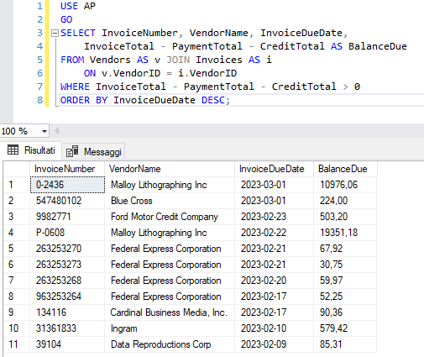This screenshot has height=357, width=424.
Task: Click the left scroll arrow beside zoom
Action: [x=57, y=131]
